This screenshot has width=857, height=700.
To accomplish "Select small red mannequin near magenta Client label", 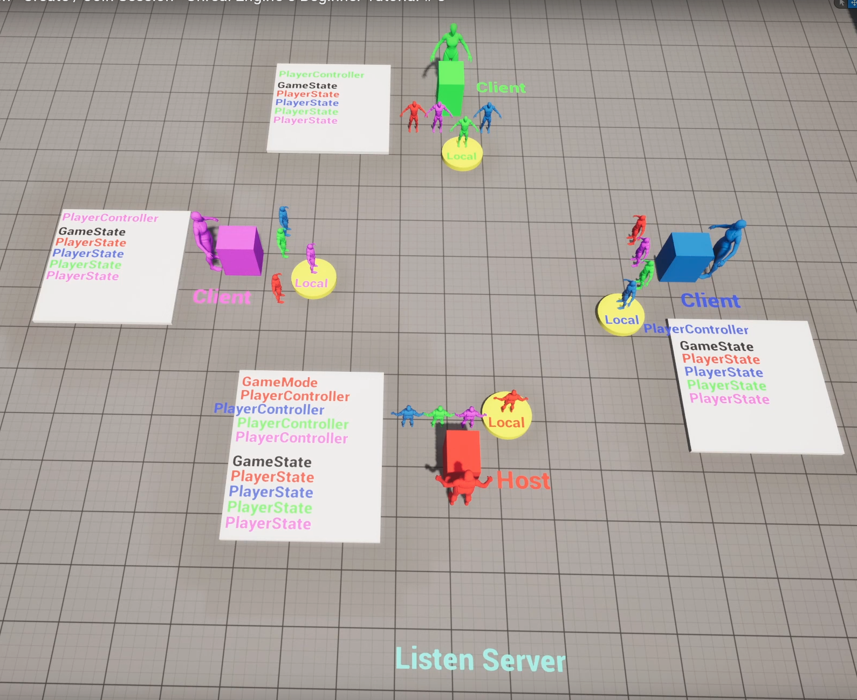I will pos(277,288).
